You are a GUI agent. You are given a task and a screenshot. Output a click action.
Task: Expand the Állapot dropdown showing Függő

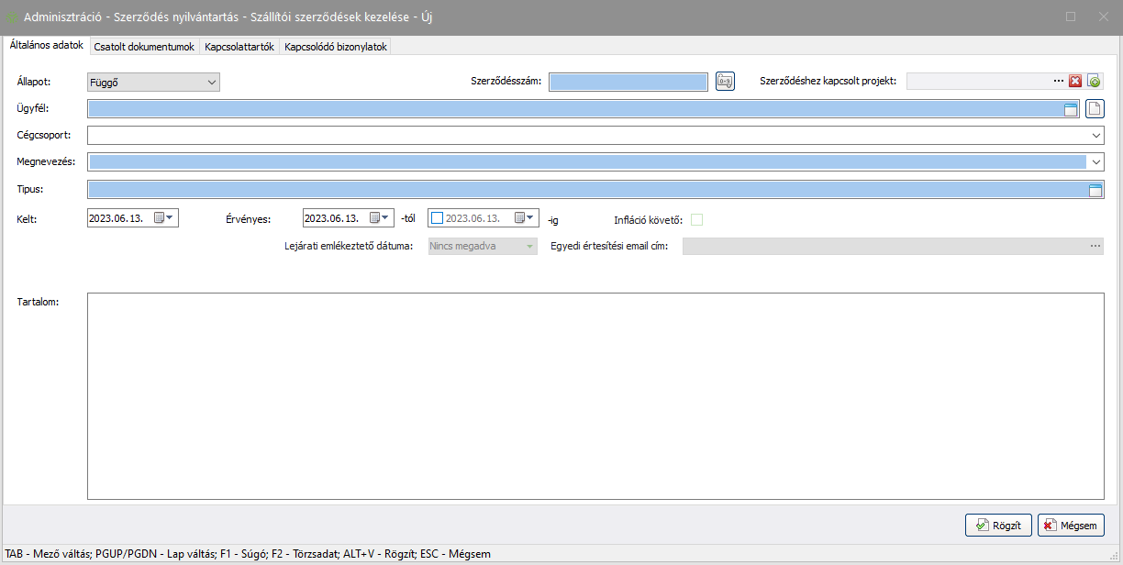tap(212, 83)
